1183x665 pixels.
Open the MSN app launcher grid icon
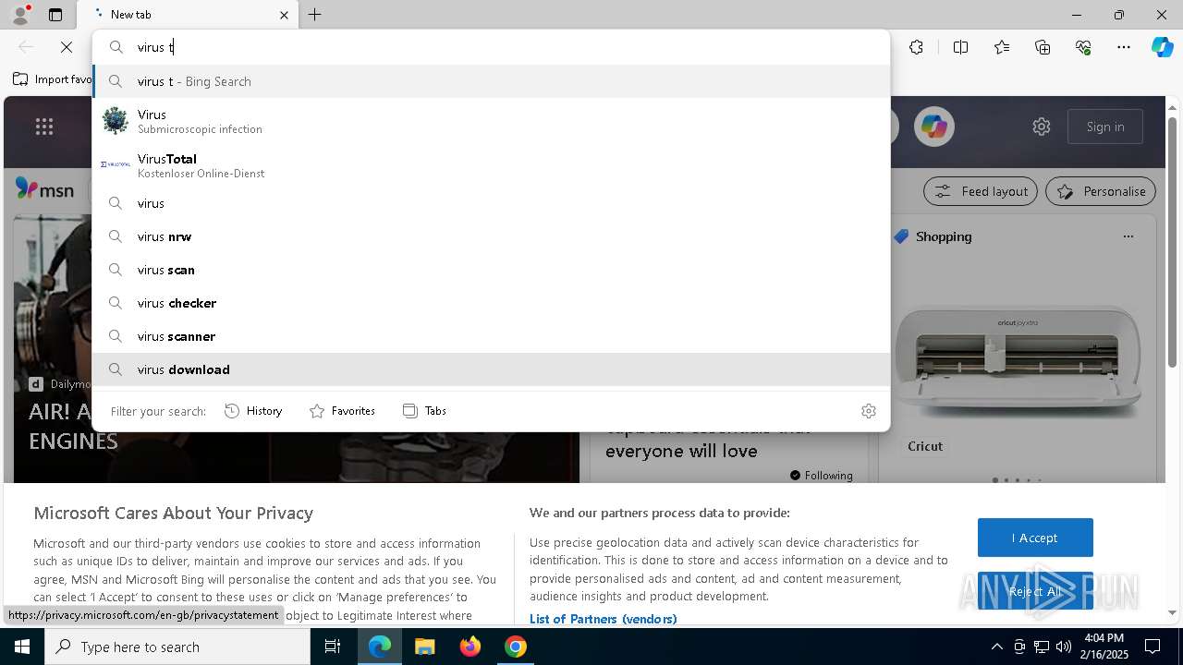pyautogui.click(x=44, y=127)
